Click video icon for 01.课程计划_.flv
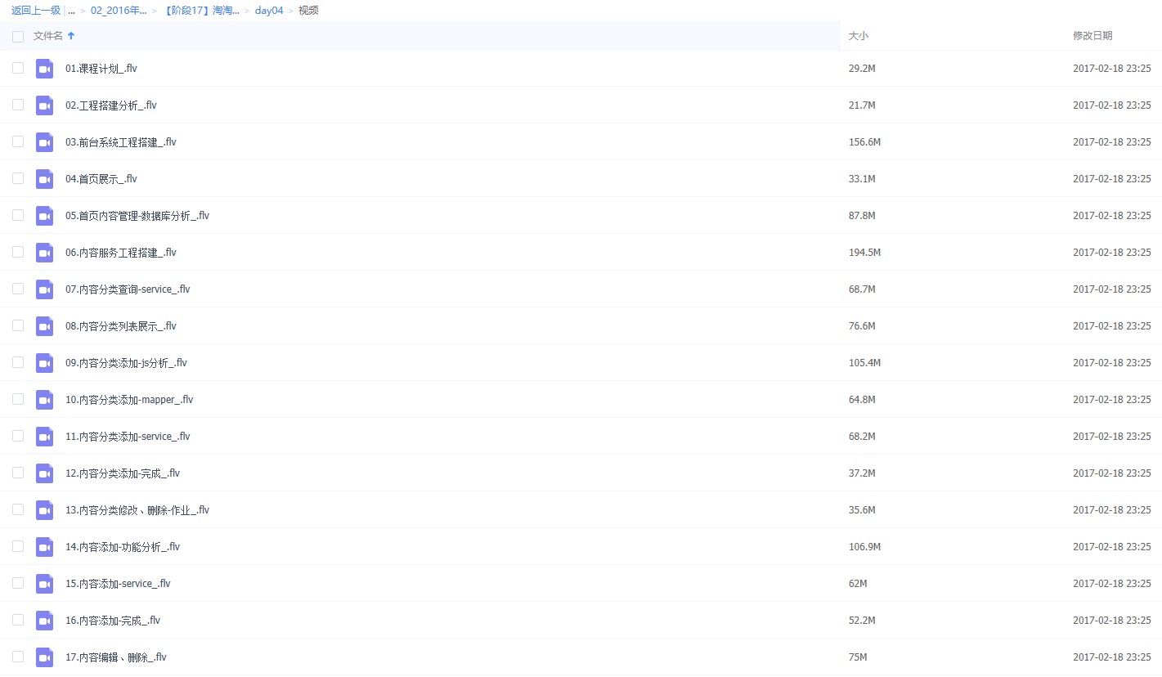 [x=44, y=69]
